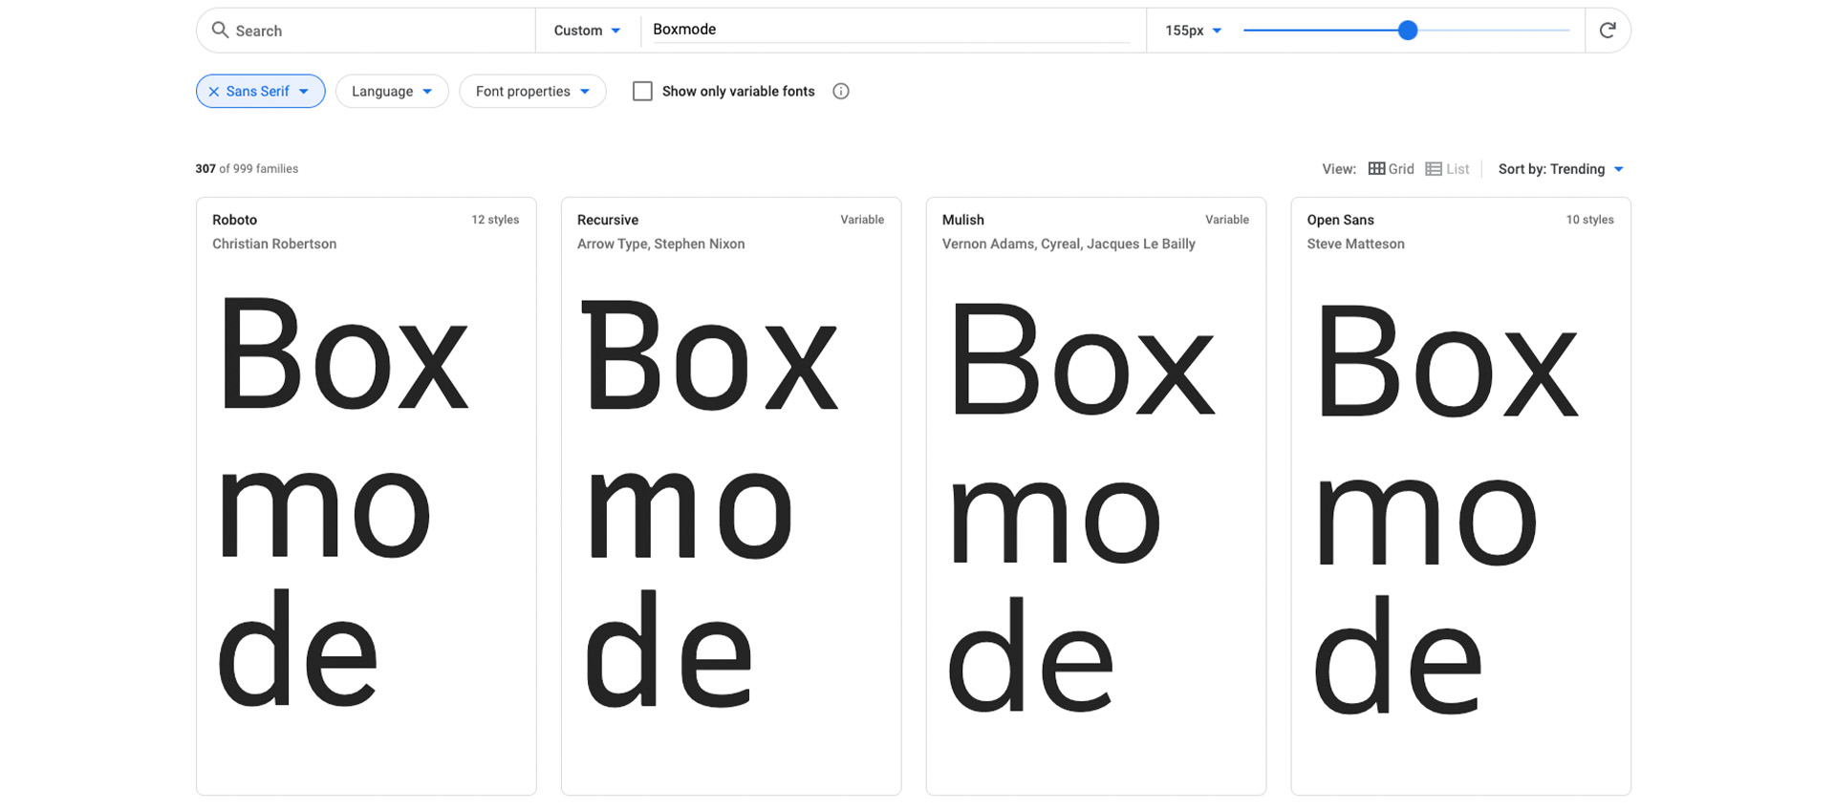Open the Sort by Trending menu
This screenshot has width=1835, height=811.
click(x=1560, y=169)
